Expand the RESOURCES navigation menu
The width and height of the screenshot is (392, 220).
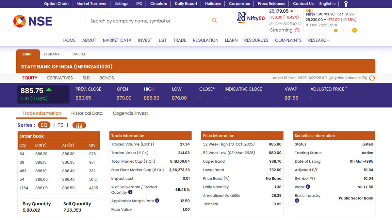click(256, 40)
